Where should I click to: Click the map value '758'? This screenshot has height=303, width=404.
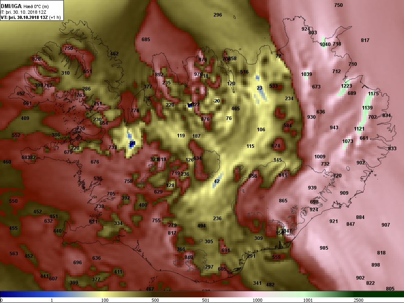pyautogui.click(x=128, y=181)
